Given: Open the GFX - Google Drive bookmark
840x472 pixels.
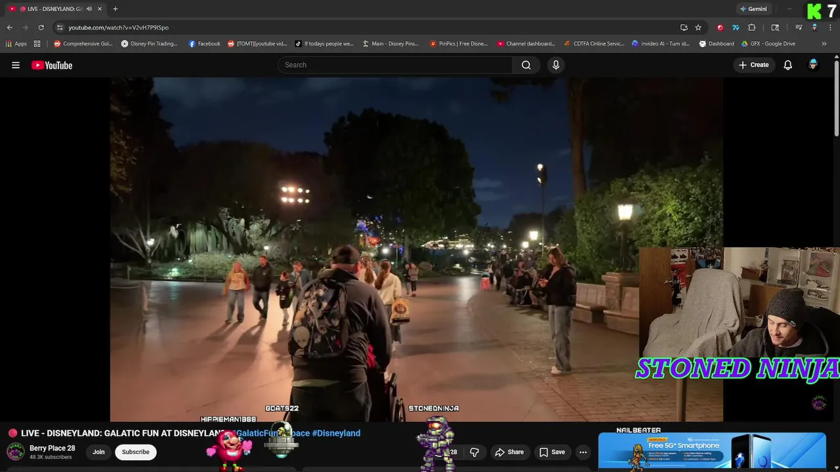Looking at the screenshot, I should pyautogui.click(x=768, y=44).
